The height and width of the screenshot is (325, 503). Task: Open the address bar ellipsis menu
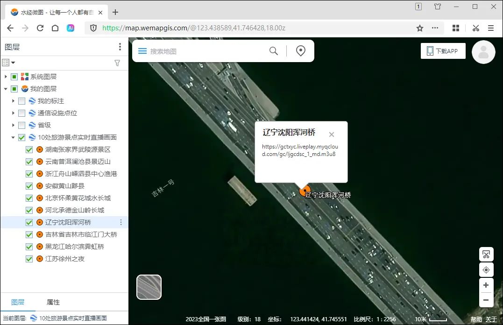point(435,28)
